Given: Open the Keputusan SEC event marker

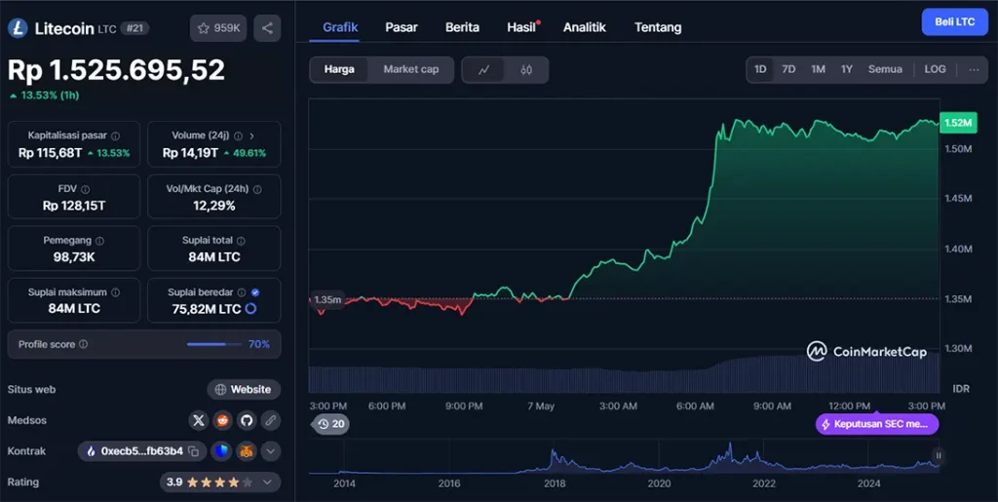Looking at the screenshot, I should [x=877, y=424].
